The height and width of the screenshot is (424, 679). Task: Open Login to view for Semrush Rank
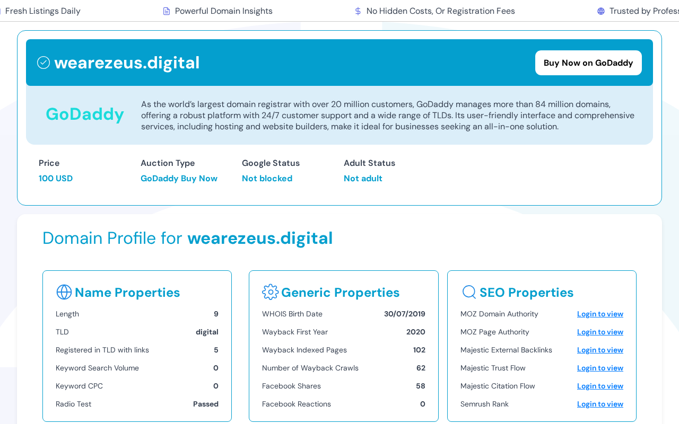pyautogui.click(x=600, y=404)
